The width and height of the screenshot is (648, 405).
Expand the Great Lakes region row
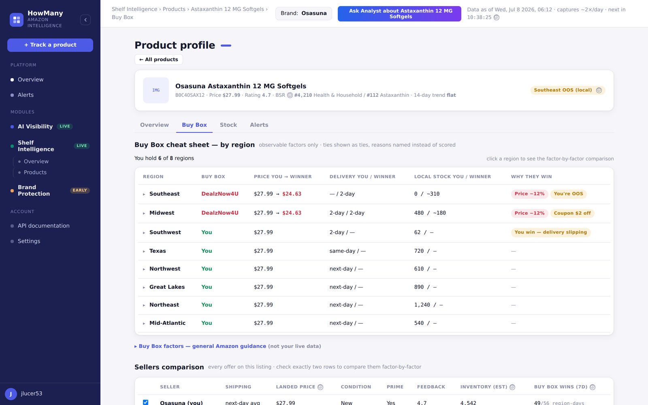click(x=144, y=288)
